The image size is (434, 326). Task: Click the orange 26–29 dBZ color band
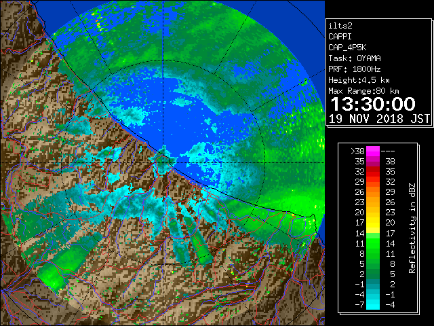[x=373, y=192]
